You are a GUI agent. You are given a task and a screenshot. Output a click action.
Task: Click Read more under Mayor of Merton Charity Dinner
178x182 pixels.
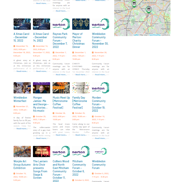[x=81, y=75]
